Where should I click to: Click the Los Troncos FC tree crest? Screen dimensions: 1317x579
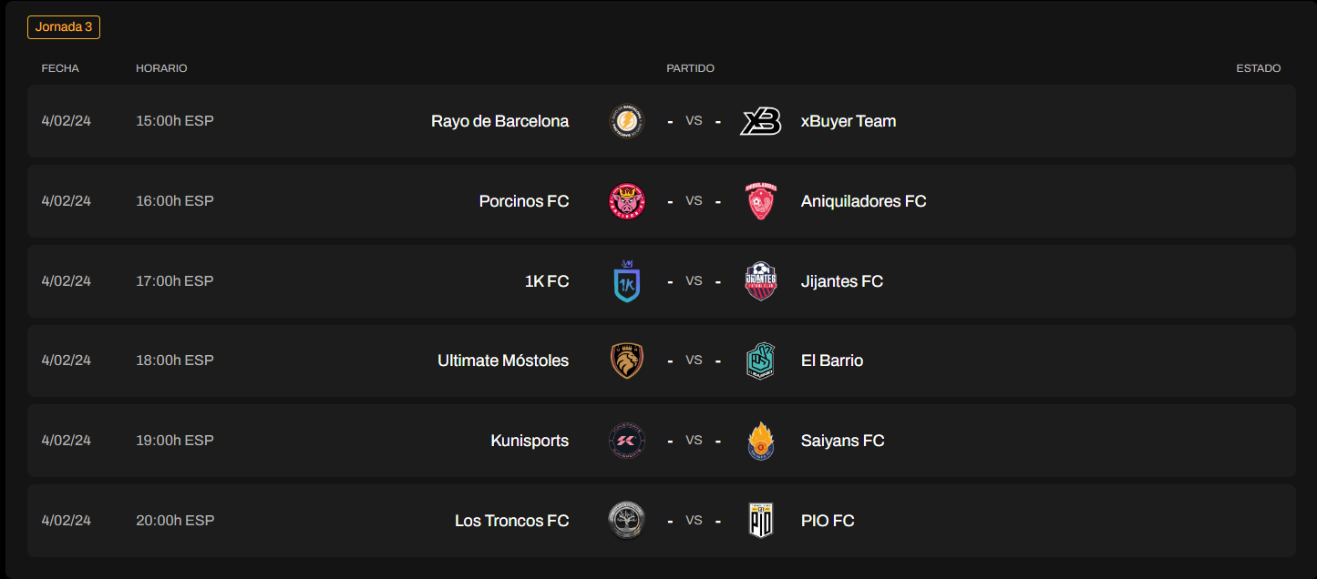pyautogui.click(x=627, y=520)
